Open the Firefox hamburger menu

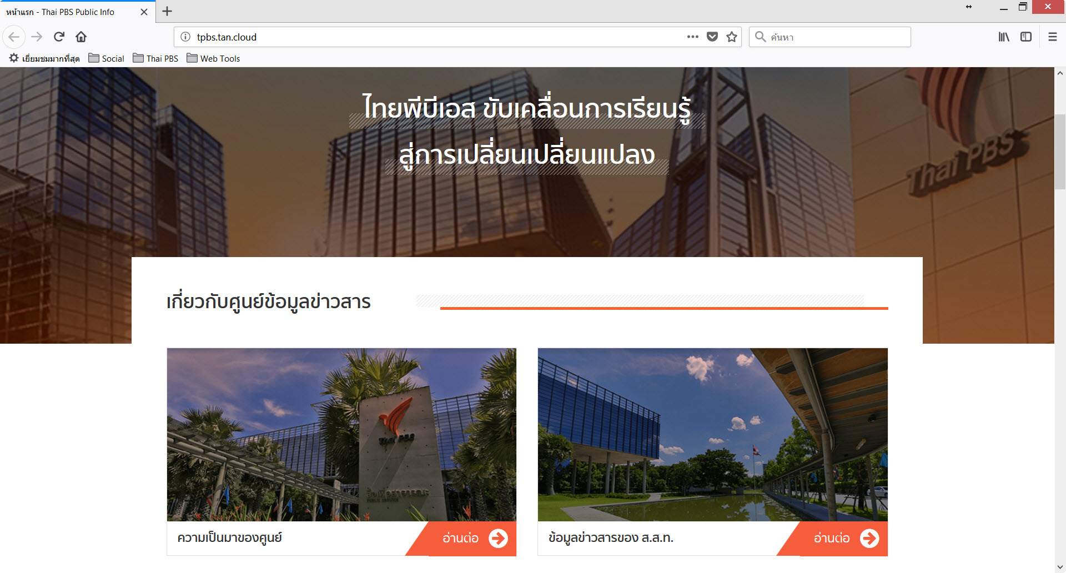1053,37
